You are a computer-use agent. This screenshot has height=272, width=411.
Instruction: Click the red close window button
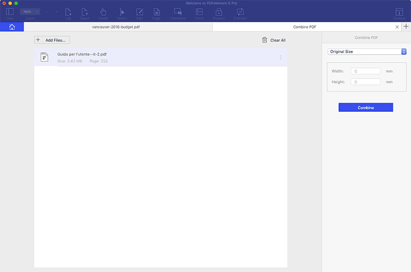click(4, 3)
